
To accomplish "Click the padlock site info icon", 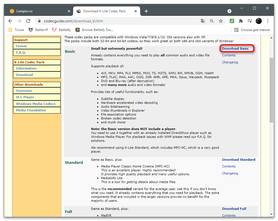I will (39, 21).
